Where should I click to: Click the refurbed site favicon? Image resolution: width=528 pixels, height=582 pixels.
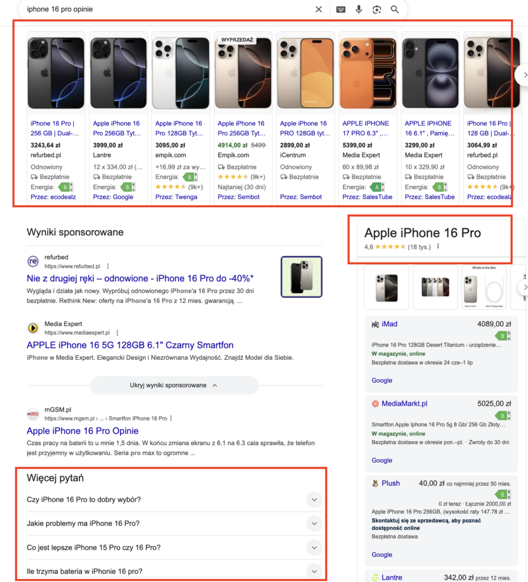pos(32,261)
